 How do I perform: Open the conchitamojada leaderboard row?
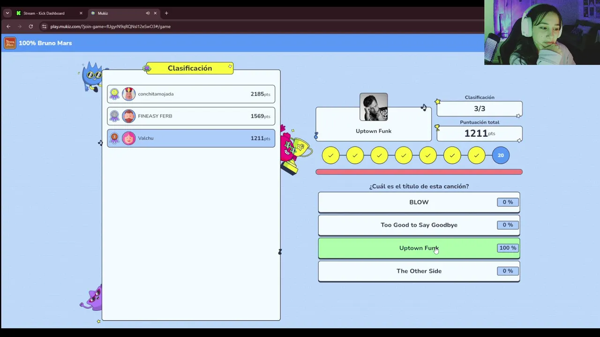[x=191, y=94]
